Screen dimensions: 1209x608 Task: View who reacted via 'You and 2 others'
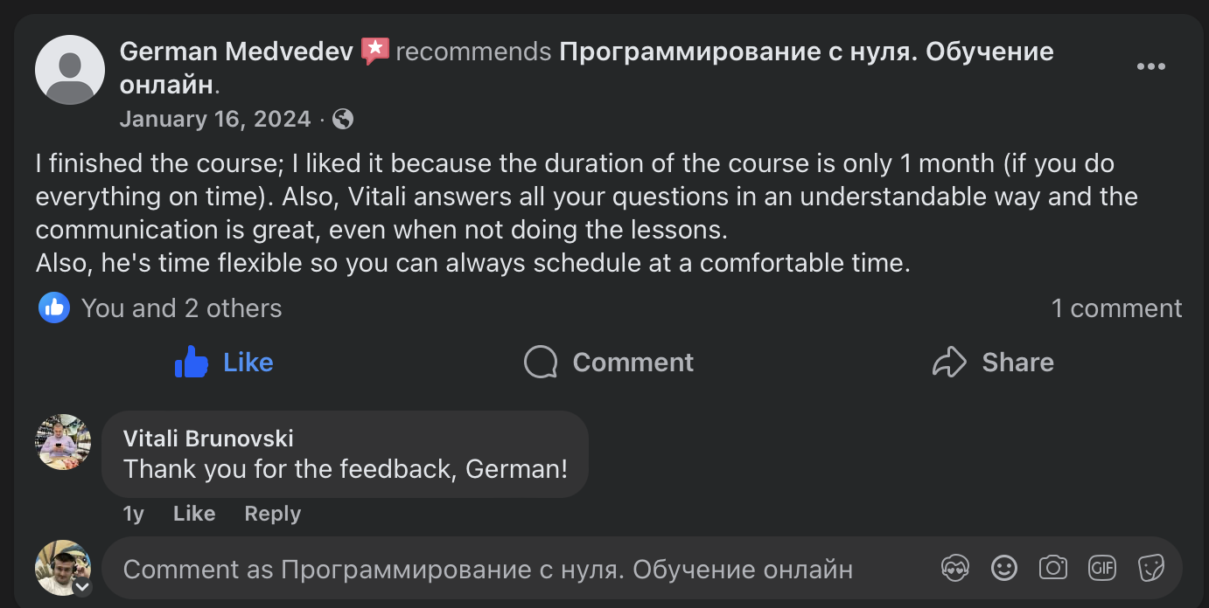(181, 307)
